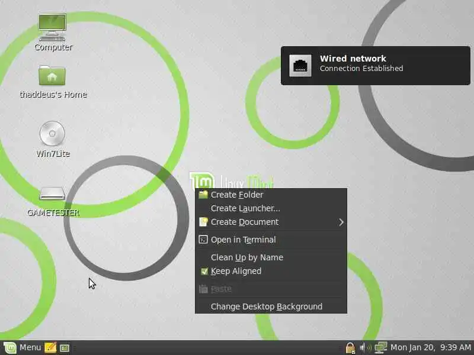Open the network connection tray icon

click(x=381, y=348)
